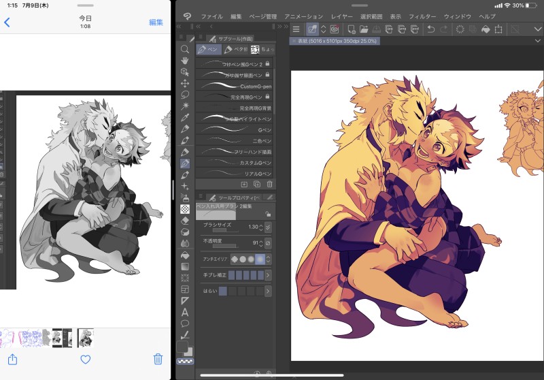
Task: Select the Decoration sparkle tool
Action: coord(185,186)
